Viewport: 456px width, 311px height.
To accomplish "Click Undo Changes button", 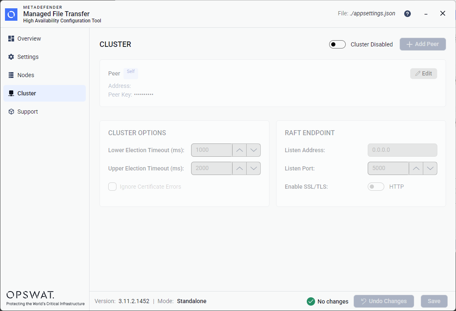I will coord(383,301).
